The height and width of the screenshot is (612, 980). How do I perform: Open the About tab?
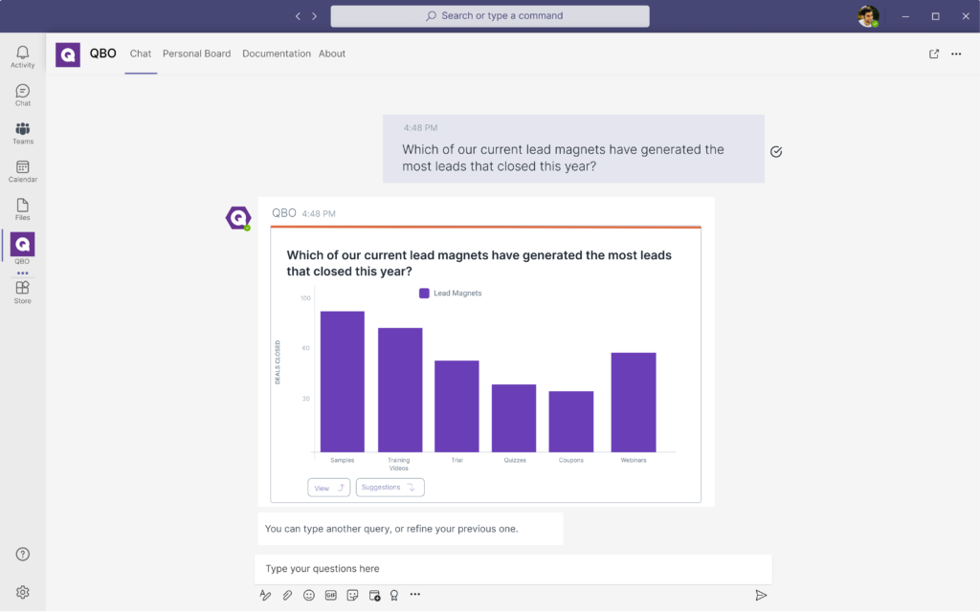[332, 55]
